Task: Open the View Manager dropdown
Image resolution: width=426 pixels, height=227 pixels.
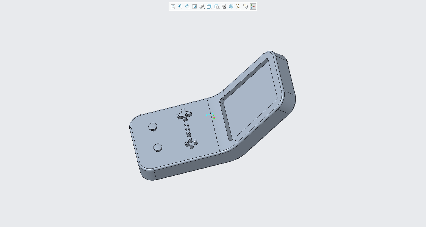Action: coord(217,6)
